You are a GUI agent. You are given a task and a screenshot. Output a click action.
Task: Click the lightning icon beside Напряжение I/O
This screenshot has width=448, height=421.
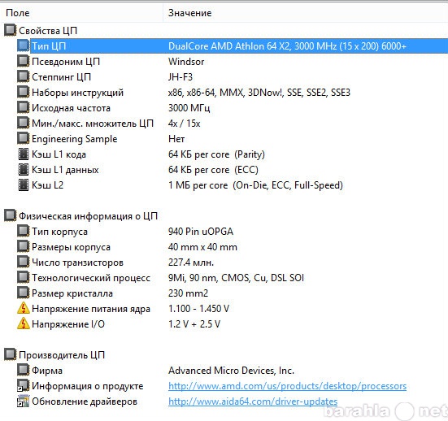pos(23,323)
